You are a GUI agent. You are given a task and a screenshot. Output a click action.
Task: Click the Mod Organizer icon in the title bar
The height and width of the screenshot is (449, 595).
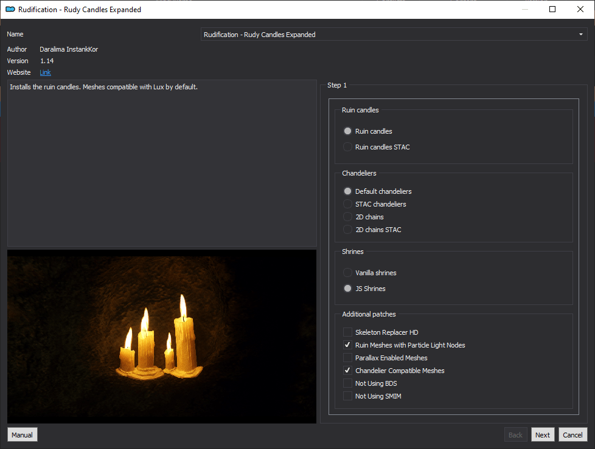click(10, 10)
